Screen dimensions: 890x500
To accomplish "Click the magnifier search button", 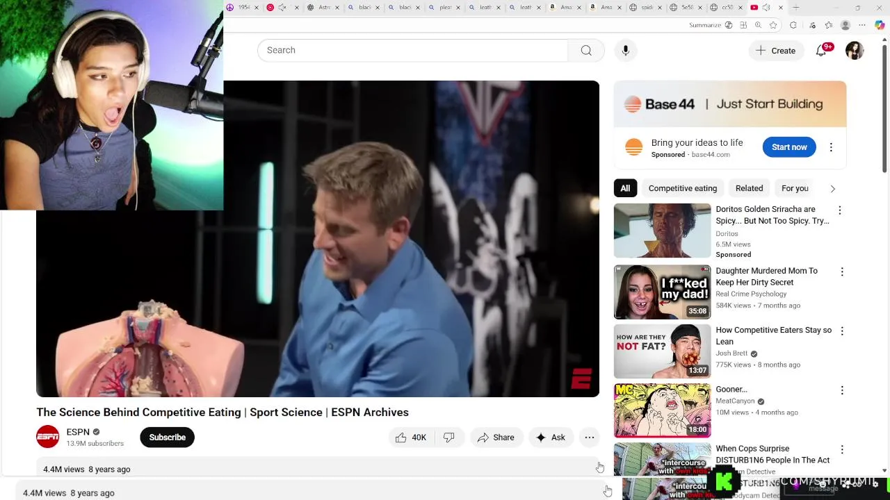I will tap(586, 50).
